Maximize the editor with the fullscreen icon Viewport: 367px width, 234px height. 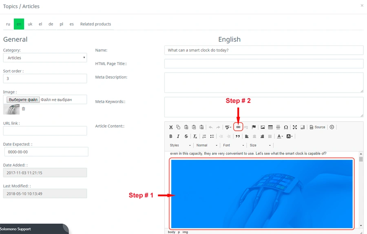295,127
